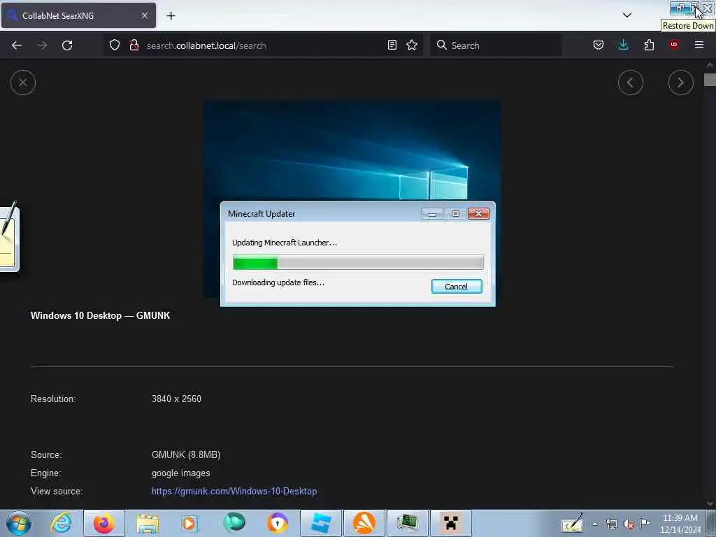Go forward one page

pyautogui.click(x=42, y=45)
